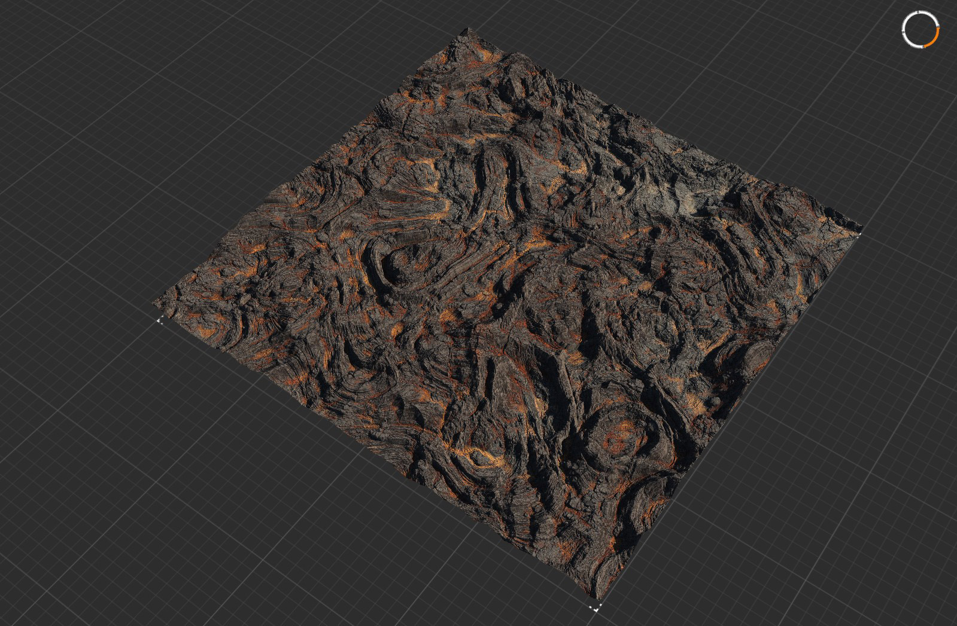Image resolution: width=957 pixels, height=626 pixels.
Task: Click the empty grid at the viewport's bottom-right
Action: point(838,538)
